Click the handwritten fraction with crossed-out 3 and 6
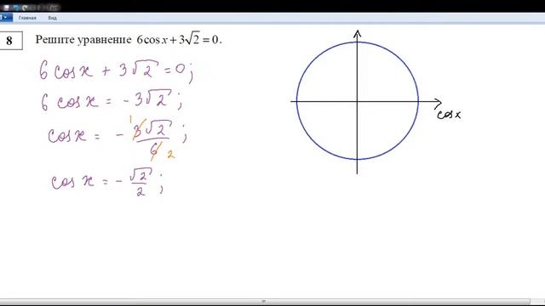This screenshot has width=545, height=306. [152, 139]
